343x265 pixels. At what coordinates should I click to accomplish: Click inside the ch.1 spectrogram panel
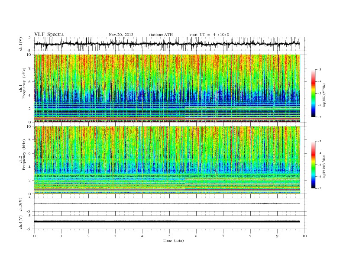pos(167,88)
